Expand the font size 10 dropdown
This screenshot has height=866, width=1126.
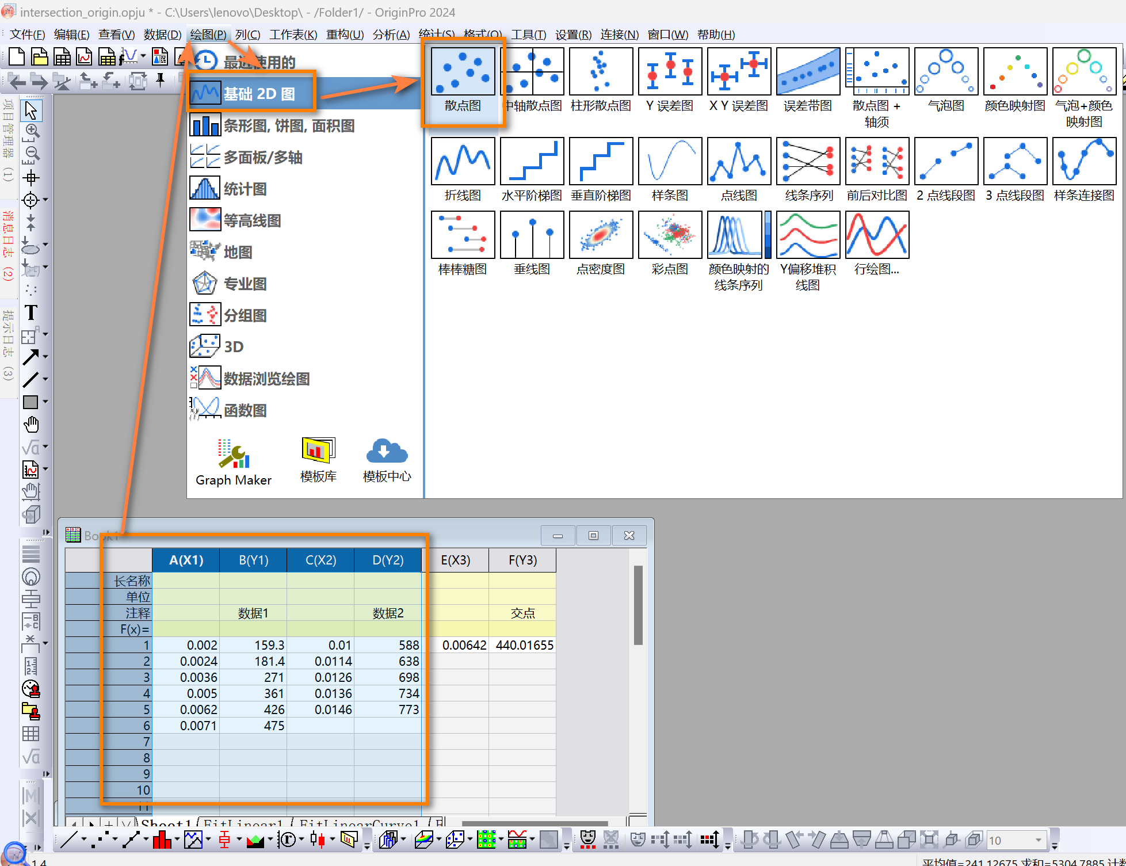1039,840
